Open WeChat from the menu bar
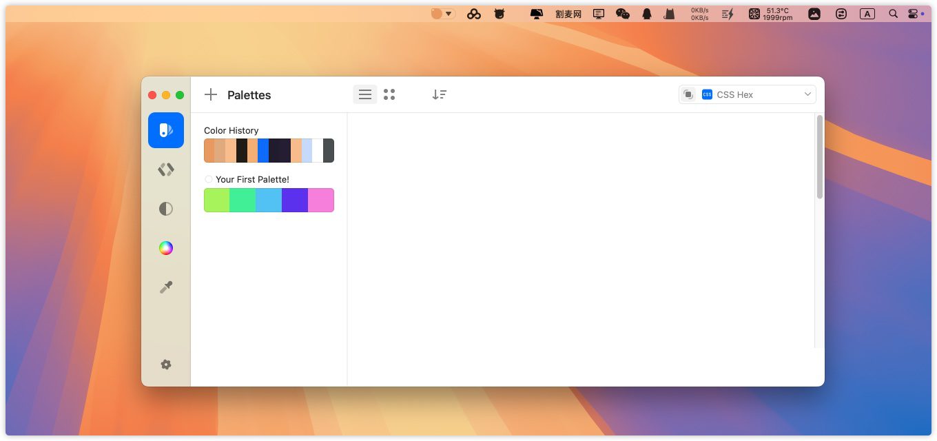The height and width of the screenshot is (441, 937). 622,14
